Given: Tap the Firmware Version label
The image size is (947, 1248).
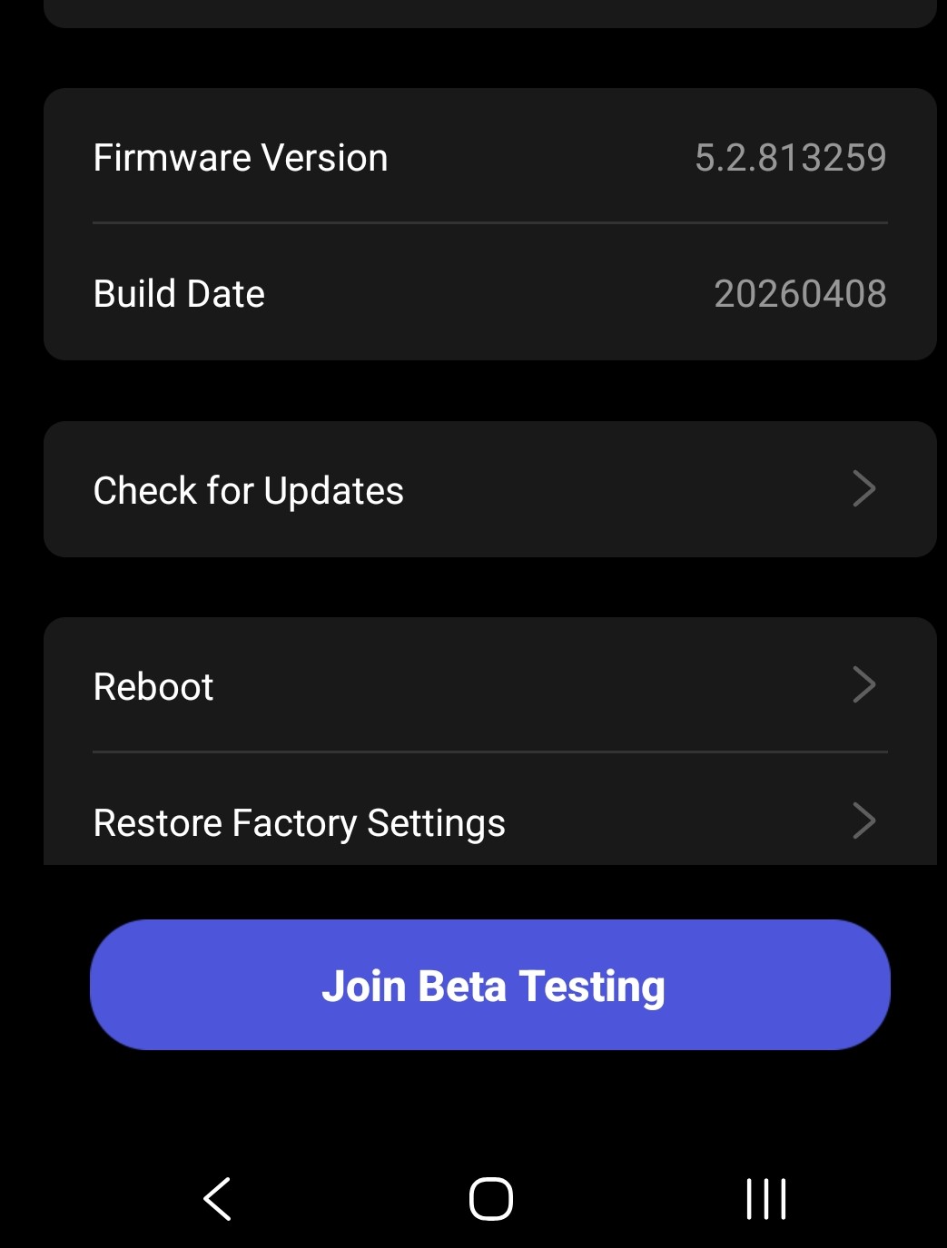Looking at the screenshot, I should pos(241,158).
